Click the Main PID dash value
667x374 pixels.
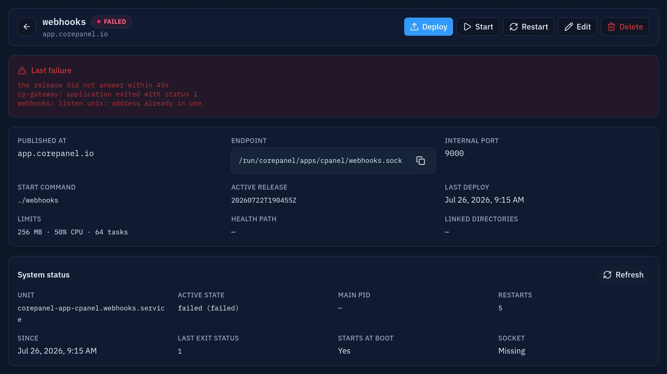tap(340, 308)
